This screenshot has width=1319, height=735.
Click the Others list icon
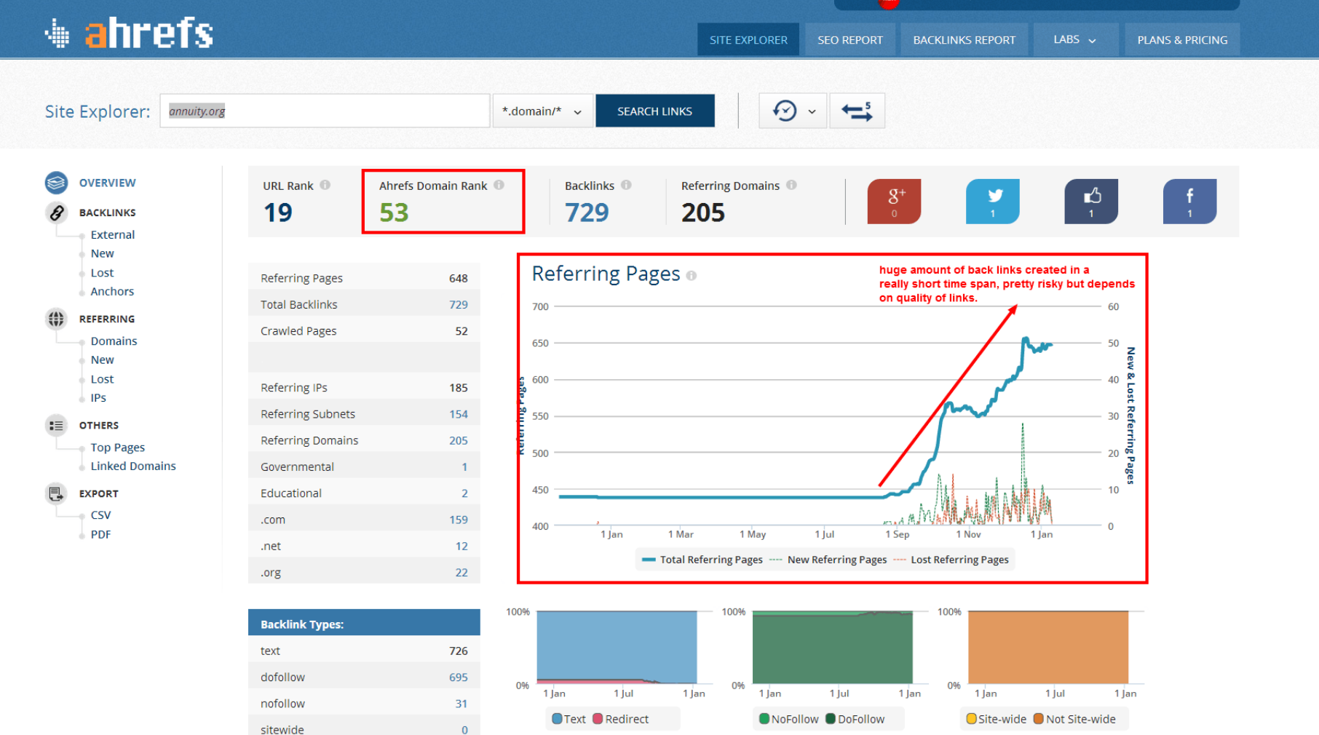[x=56, y=425]
